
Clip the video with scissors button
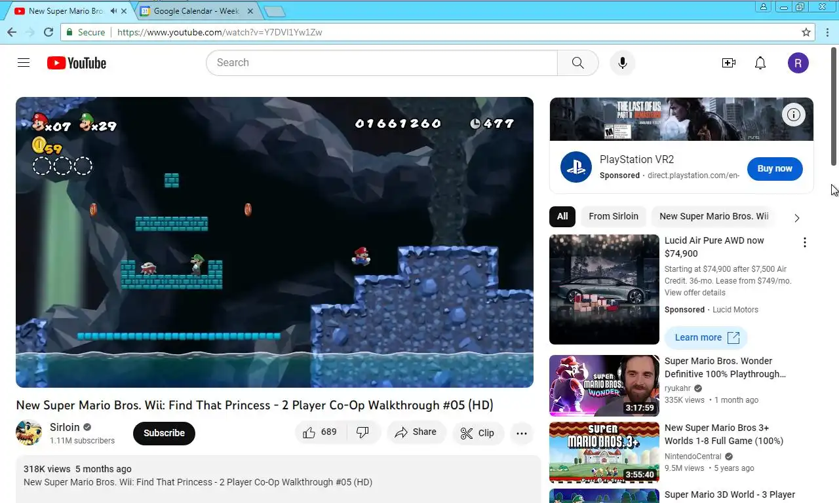pos(478,433)
